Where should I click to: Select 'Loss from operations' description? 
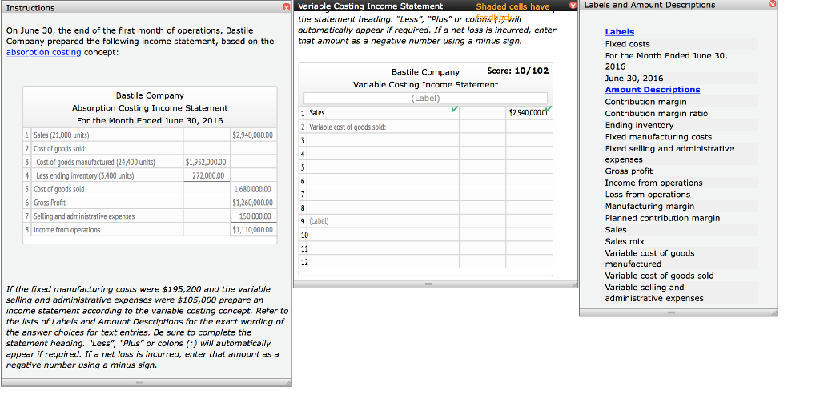pyautogui.click(x=647, y=195)
